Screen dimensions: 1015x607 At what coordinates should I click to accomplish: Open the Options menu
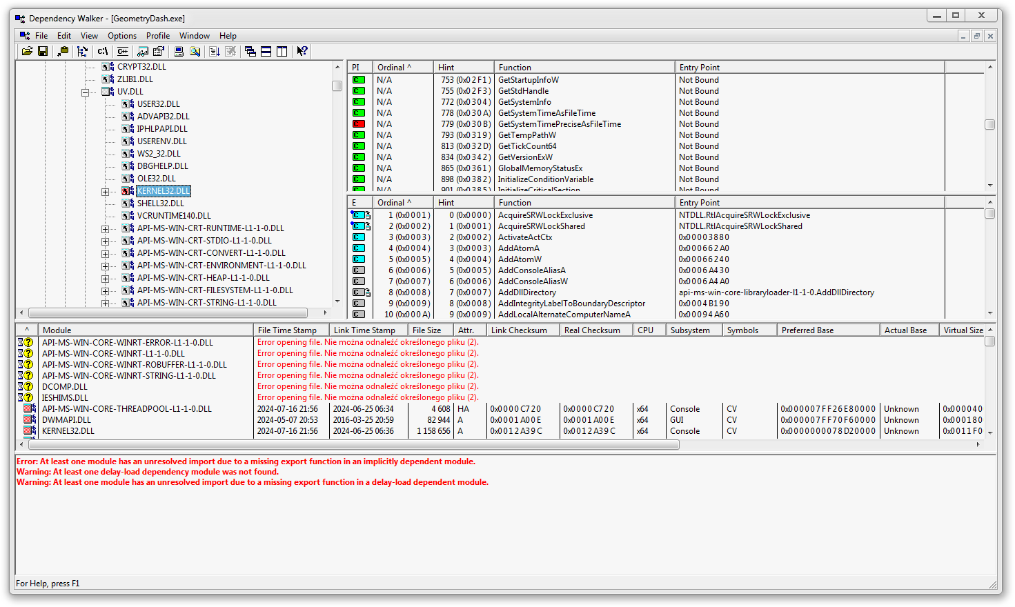(x=122, y=36)
